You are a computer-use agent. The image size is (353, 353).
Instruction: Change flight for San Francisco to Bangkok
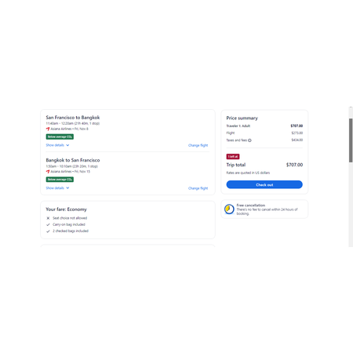(198, 145)
